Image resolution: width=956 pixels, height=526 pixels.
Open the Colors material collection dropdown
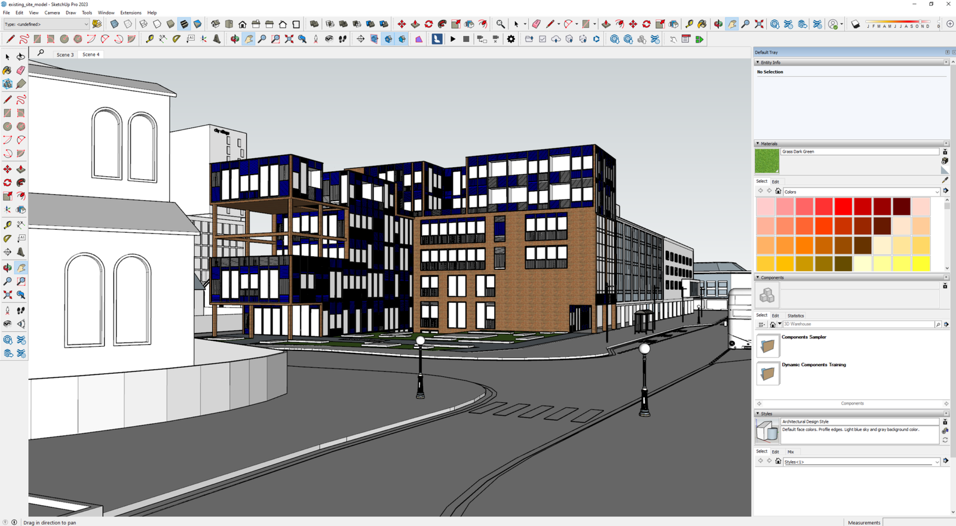[861, 192]
